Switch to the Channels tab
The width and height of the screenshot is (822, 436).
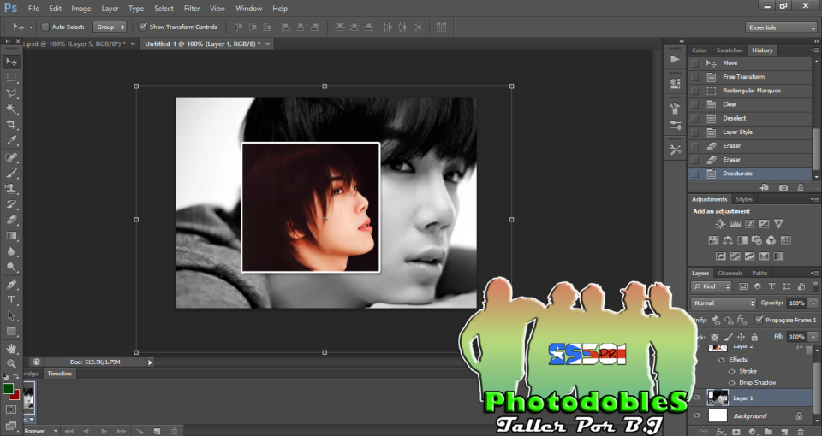[730, 274]
